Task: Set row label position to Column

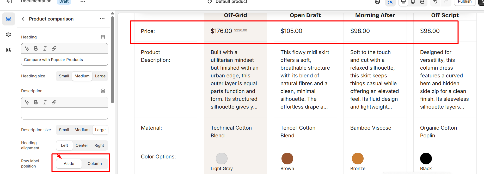Action: [95, 164]
